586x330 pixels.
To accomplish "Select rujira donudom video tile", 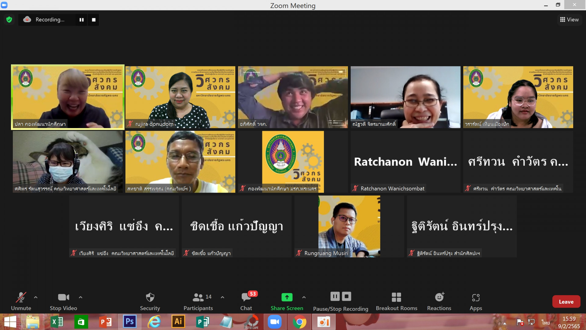I will pos(180,97).
